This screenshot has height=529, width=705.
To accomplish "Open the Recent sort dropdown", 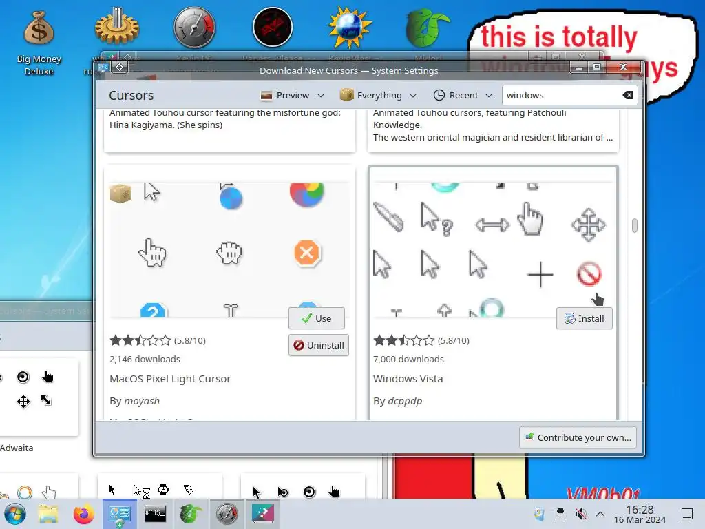I will pyautogui.click(x=463, y=95).
